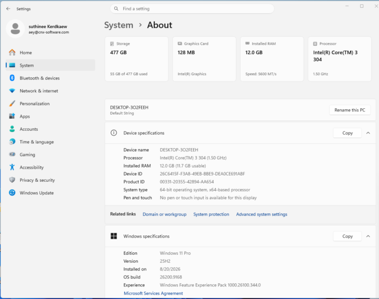Open Accounts settings
Viewport: 379px width, 299px height.
(51, 129)
